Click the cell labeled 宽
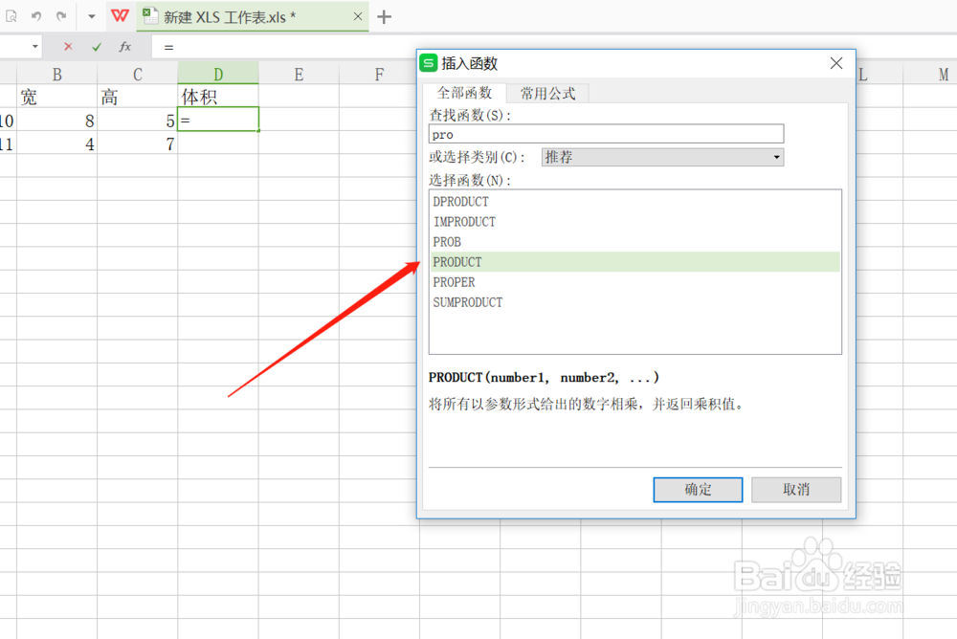The image size is (957, 639). click(x=56, y=97)
